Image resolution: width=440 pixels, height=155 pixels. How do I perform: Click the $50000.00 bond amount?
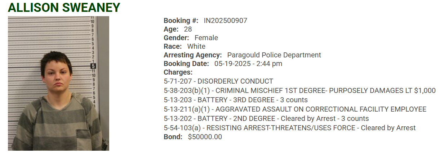(205, 137)
